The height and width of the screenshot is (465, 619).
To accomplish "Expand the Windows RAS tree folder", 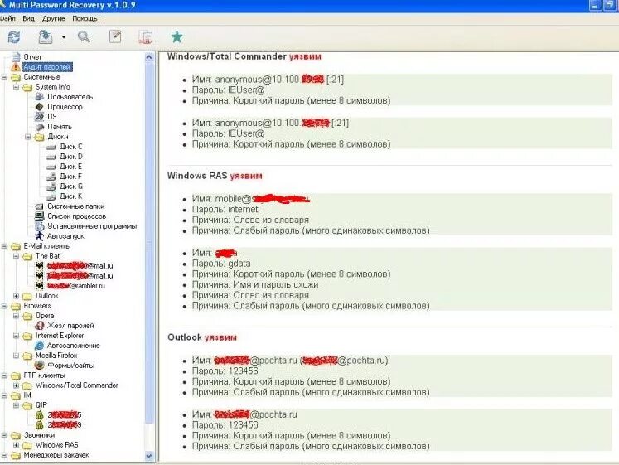I will (x=17, y=445).
